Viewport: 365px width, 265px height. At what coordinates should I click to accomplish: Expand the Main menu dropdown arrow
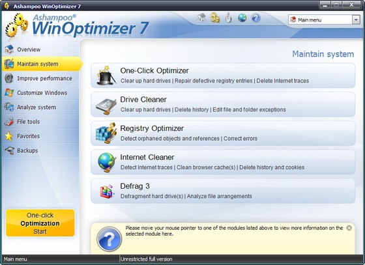coord(356,20)
